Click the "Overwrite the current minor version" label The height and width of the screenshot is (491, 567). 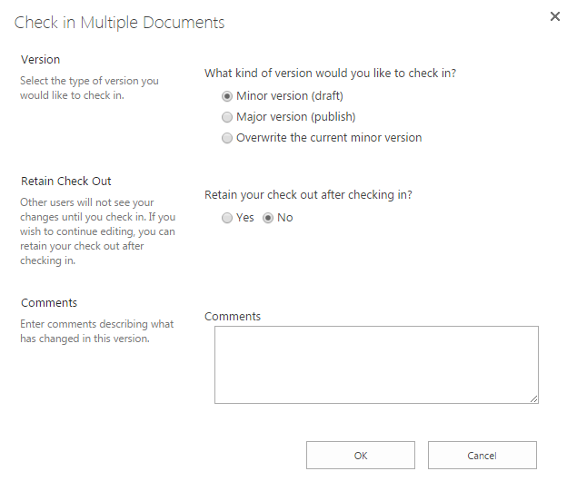pyautogui.click(x=329, y=138)
